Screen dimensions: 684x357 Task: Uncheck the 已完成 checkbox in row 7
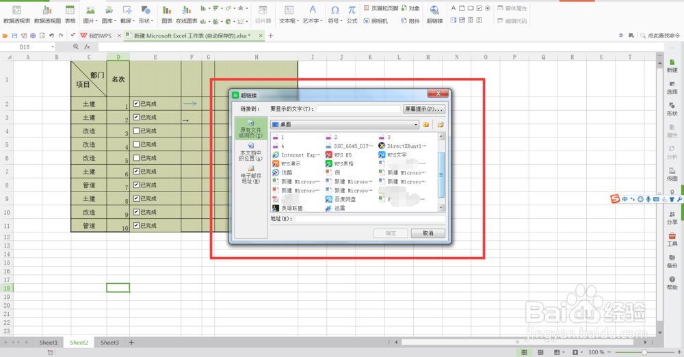[137, 172]
